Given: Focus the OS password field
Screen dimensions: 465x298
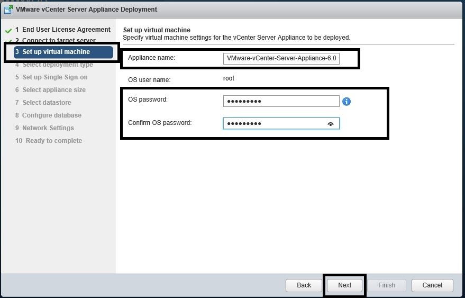Looking at the screenshot, I should pos(281,101).
